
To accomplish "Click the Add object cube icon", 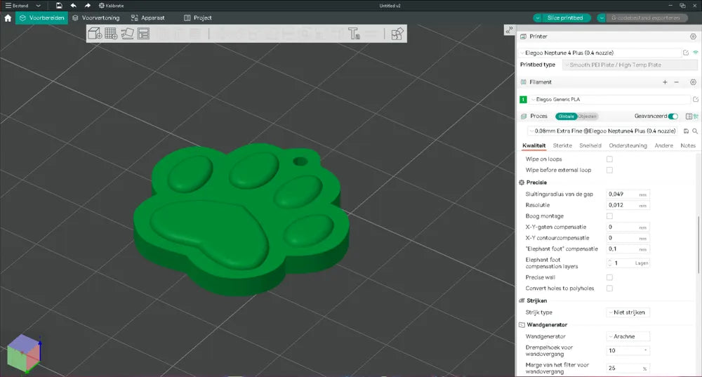I will click(x=95, y=33).
